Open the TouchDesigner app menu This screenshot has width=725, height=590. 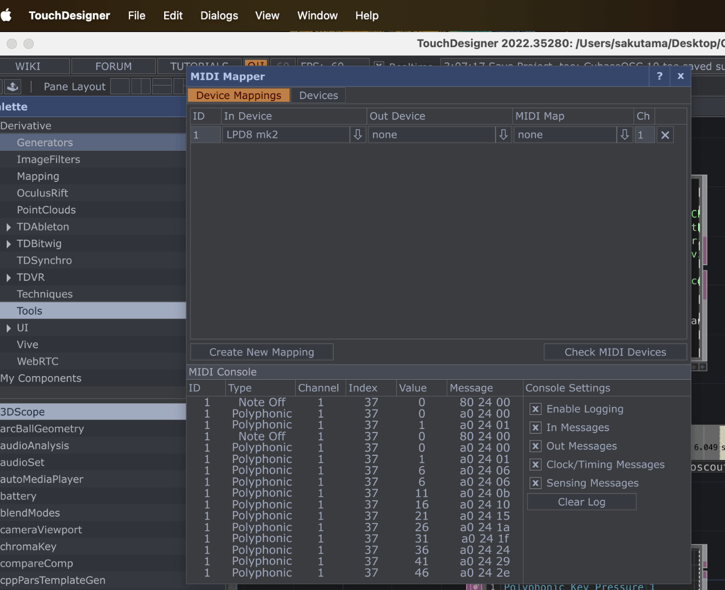point(69,16)
